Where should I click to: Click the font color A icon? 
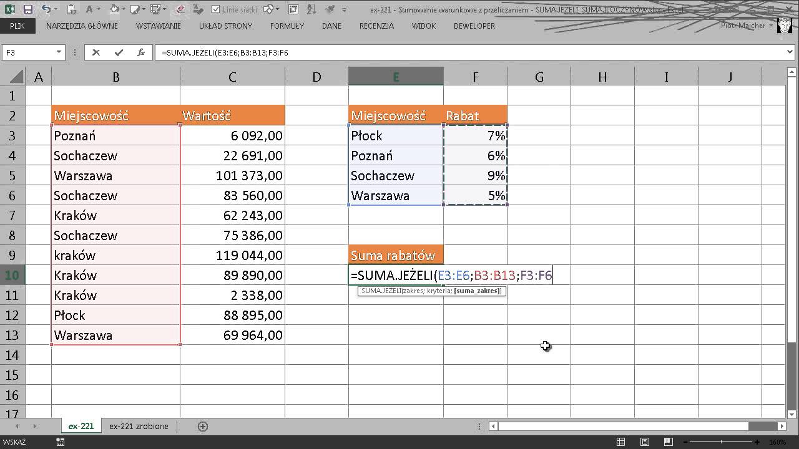click(x=89, y=9)
